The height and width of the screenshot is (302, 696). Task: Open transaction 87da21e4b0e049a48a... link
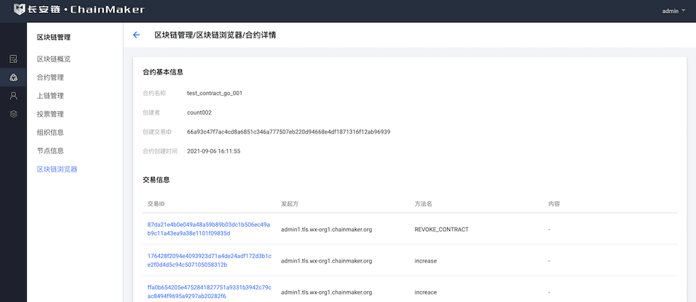coord(209,229)
